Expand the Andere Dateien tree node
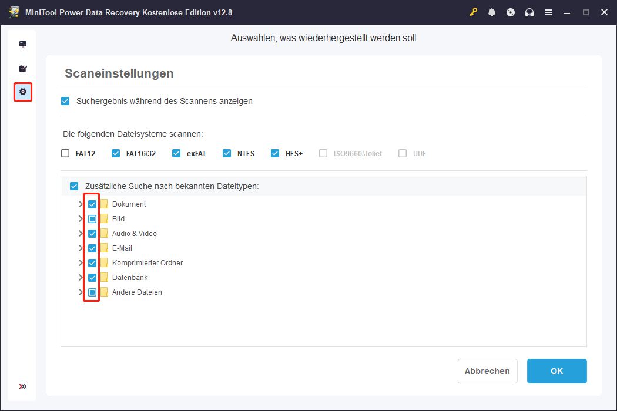 (81, 292)
